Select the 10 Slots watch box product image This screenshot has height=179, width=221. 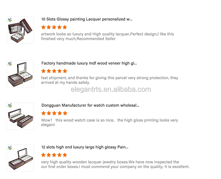click(20, 31)
